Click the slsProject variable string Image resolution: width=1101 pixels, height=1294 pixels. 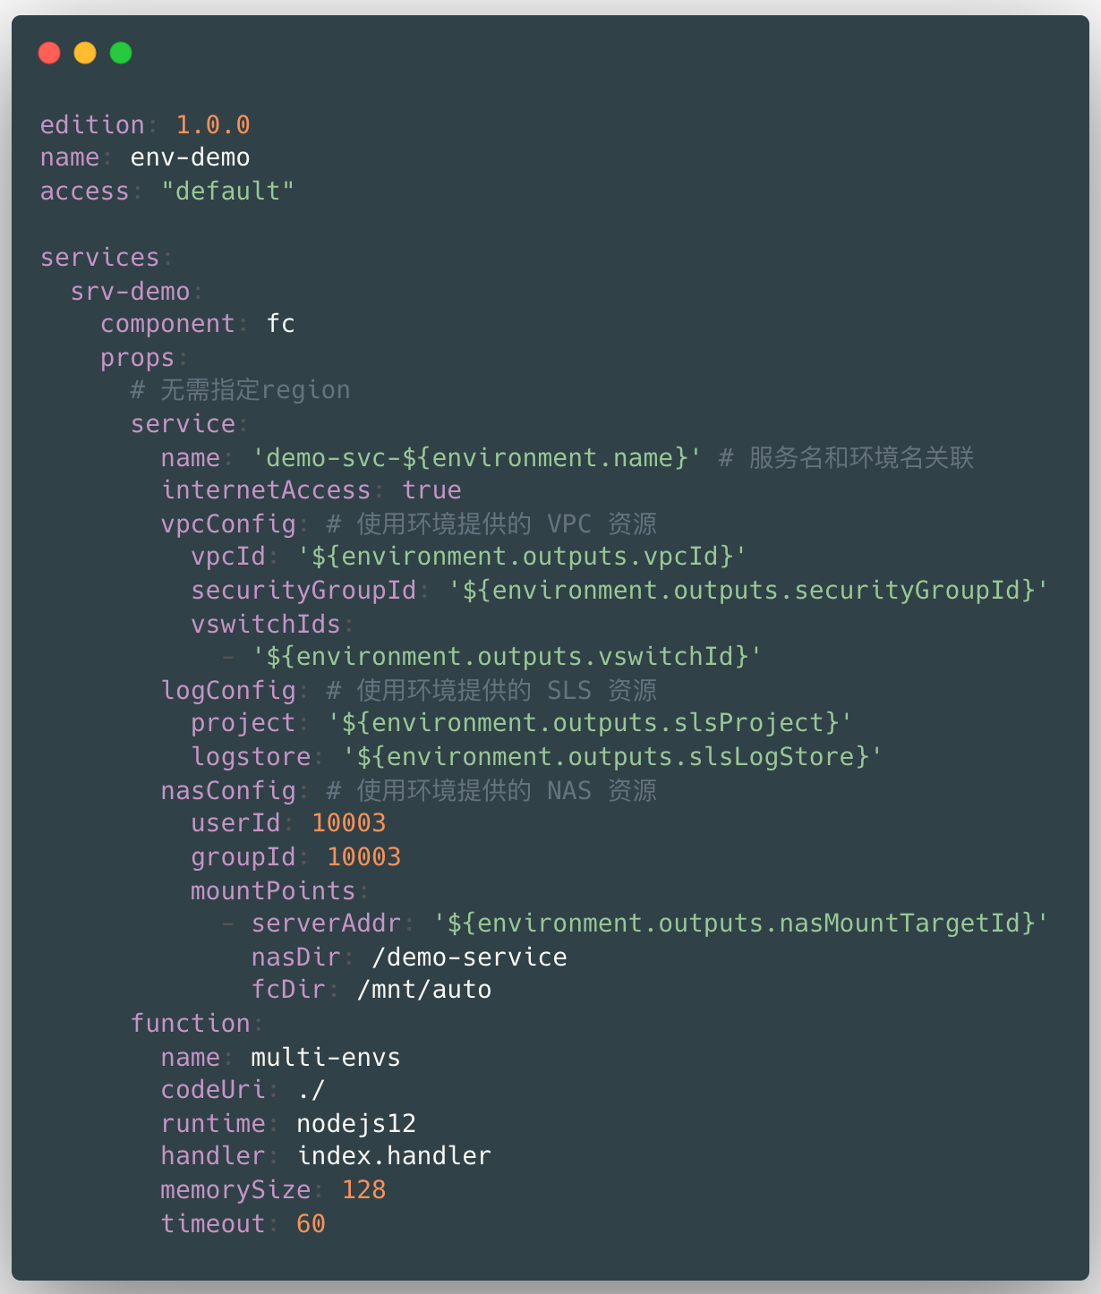point(590,723)
